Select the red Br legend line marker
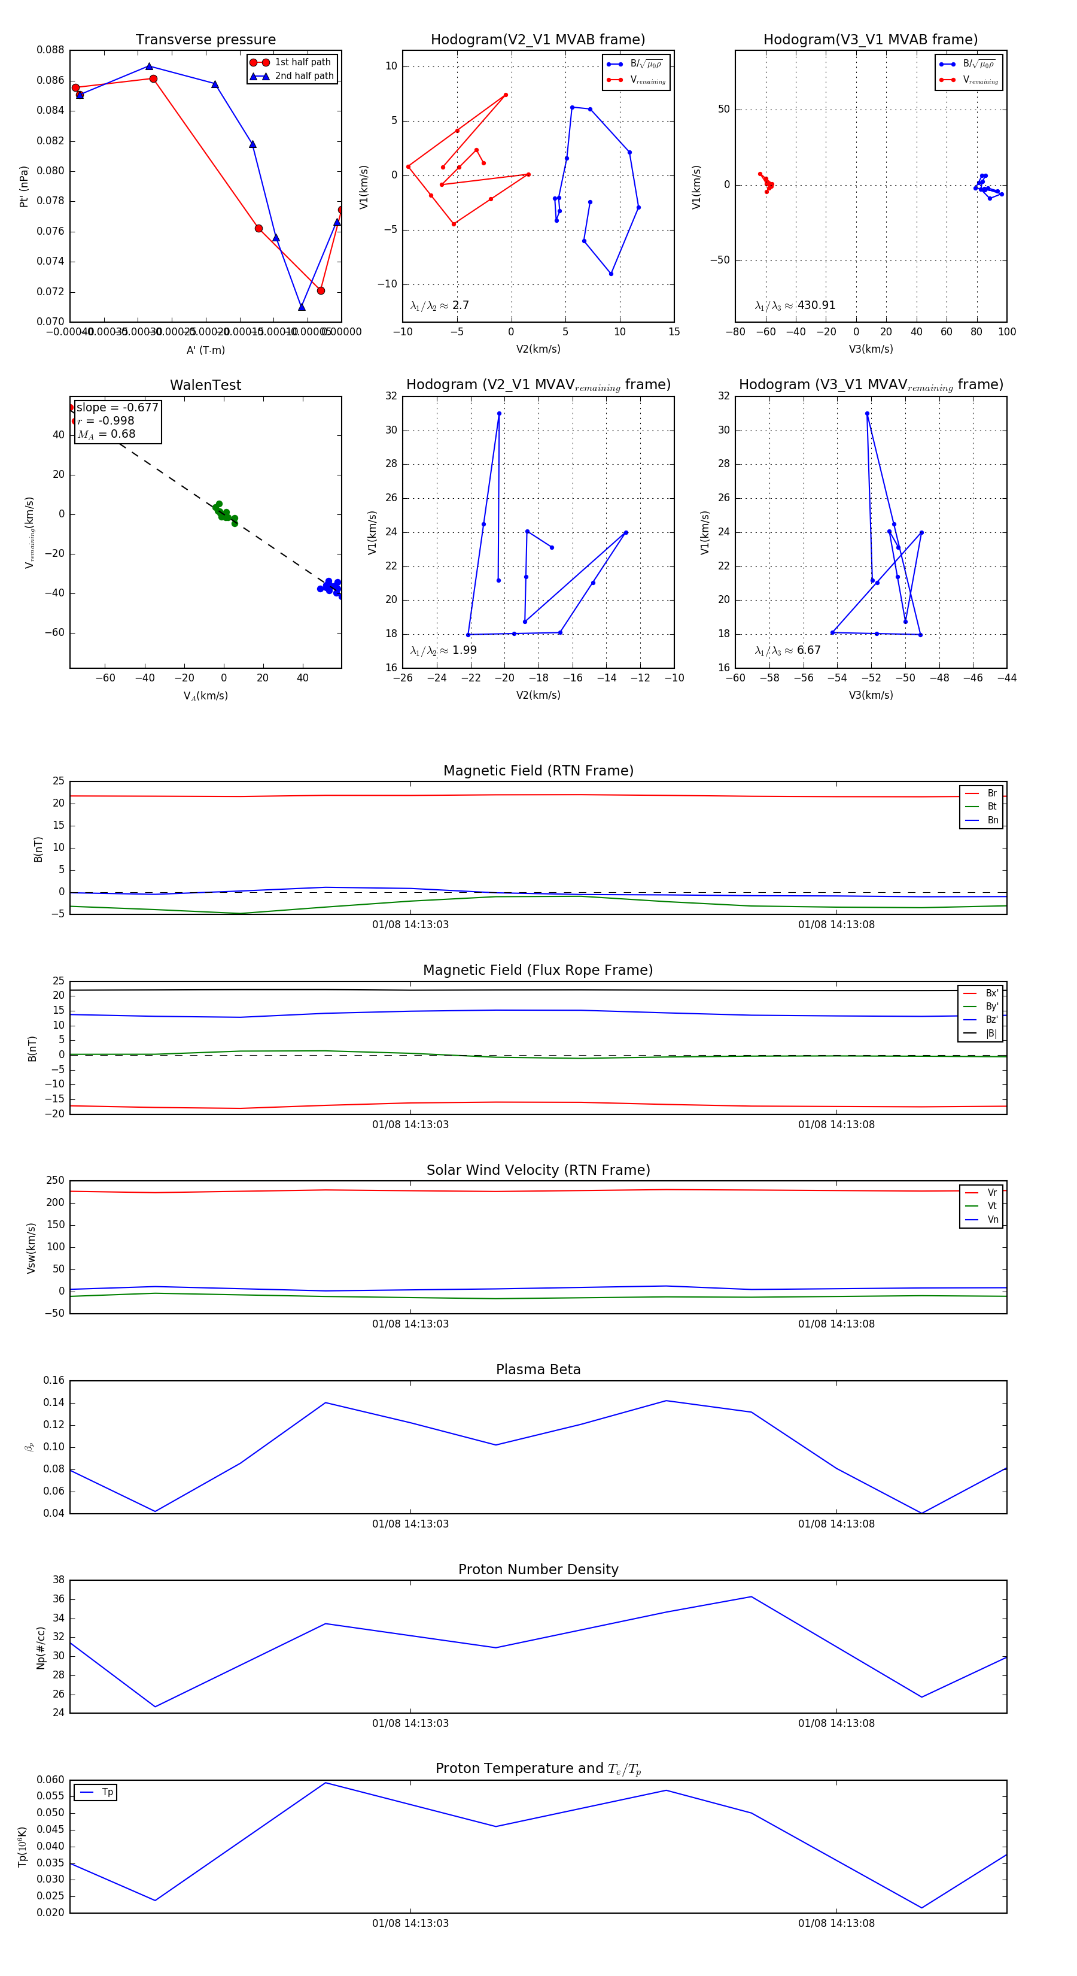Viewport: 1077px width, 1976px height. [x=971, y=793]
